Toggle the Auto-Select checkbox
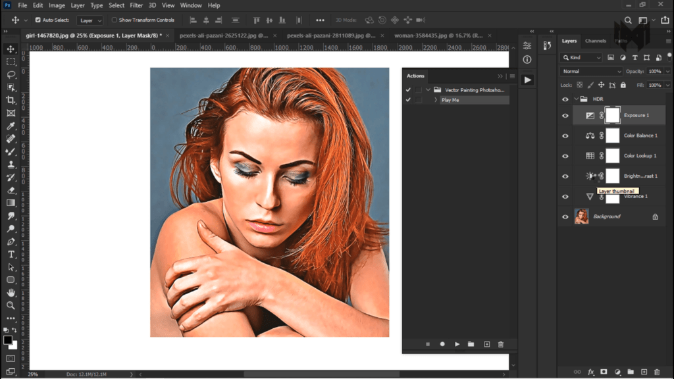674x379 pixels. click(x=38, y=20)
